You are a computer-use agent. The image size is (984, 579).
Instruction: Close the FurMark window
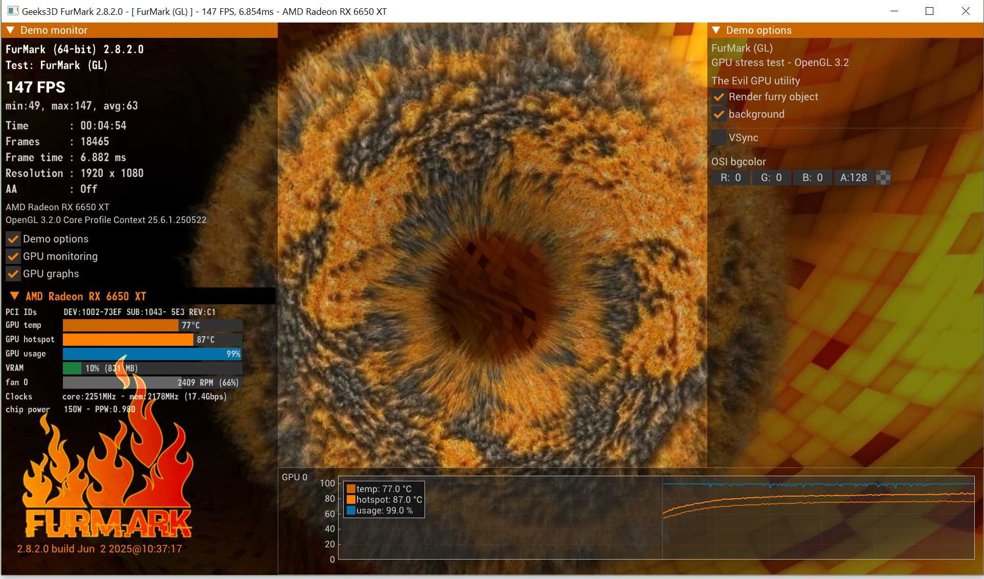point(966,11)
